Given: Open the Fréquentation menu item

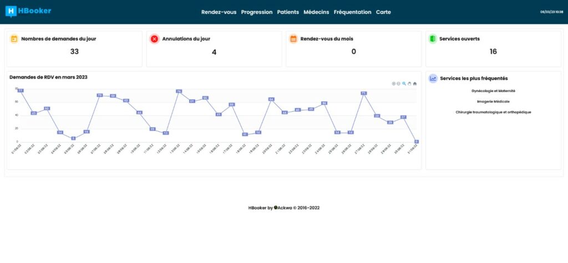Looking at the screenshot, I should [x=352, y=12].
